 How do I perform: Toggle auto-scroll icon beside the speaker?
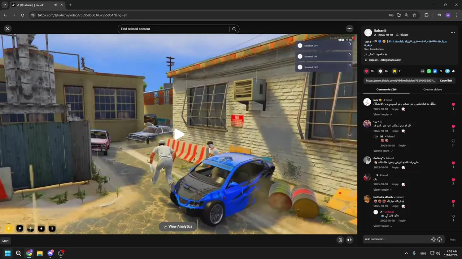[x=340, y=240]
